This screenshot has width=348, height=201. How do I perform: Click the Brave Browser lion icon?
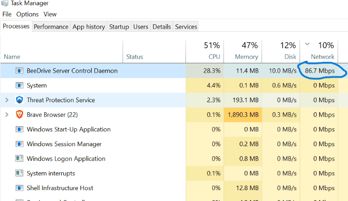[19, 114]
